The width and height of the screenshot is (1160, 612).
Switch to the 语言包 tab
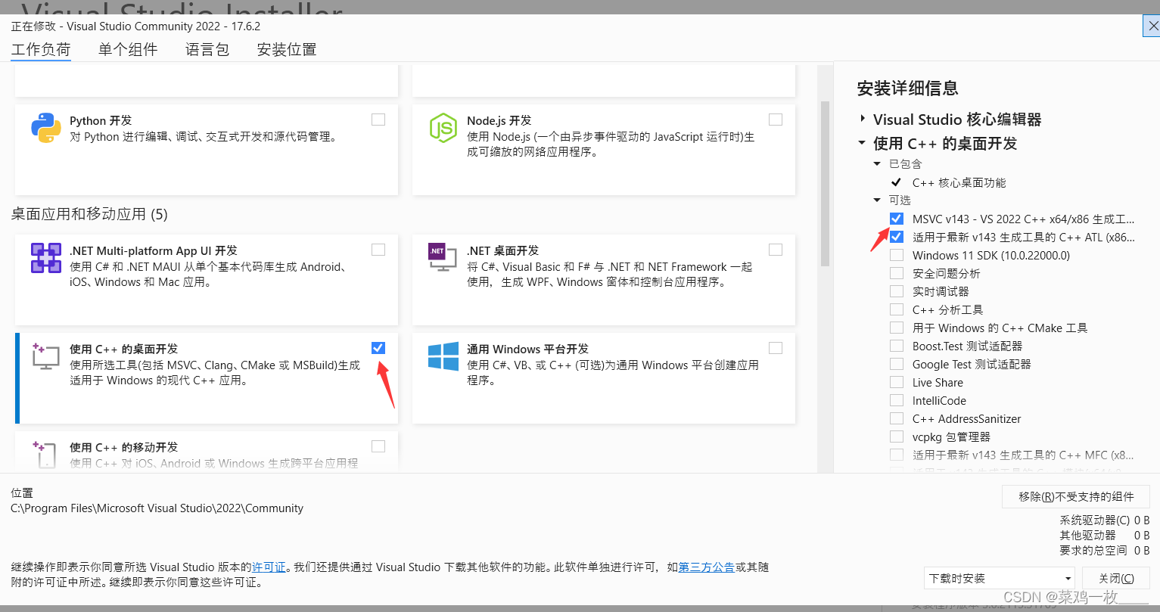coord(207,50)
